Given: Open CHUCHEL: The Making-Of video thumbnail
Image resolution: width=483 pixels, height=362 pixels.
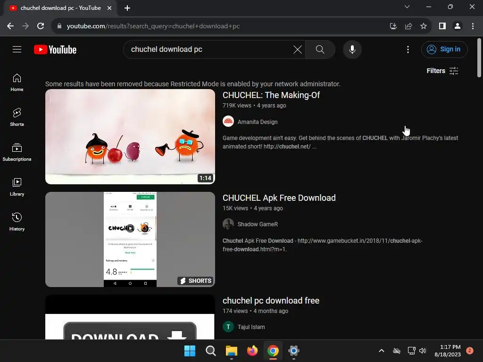Looking at the screenshot, I should [x=130, y=137].
